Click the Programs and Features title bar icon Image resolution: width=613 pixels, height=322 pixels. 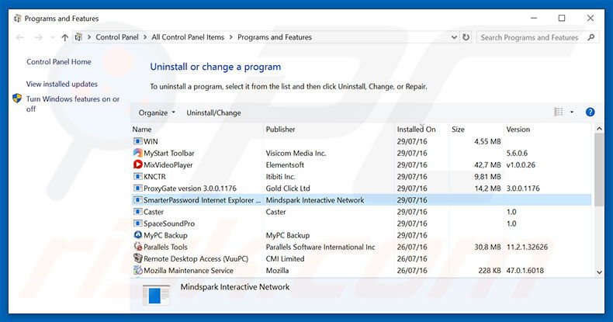[x=17, y=19]
